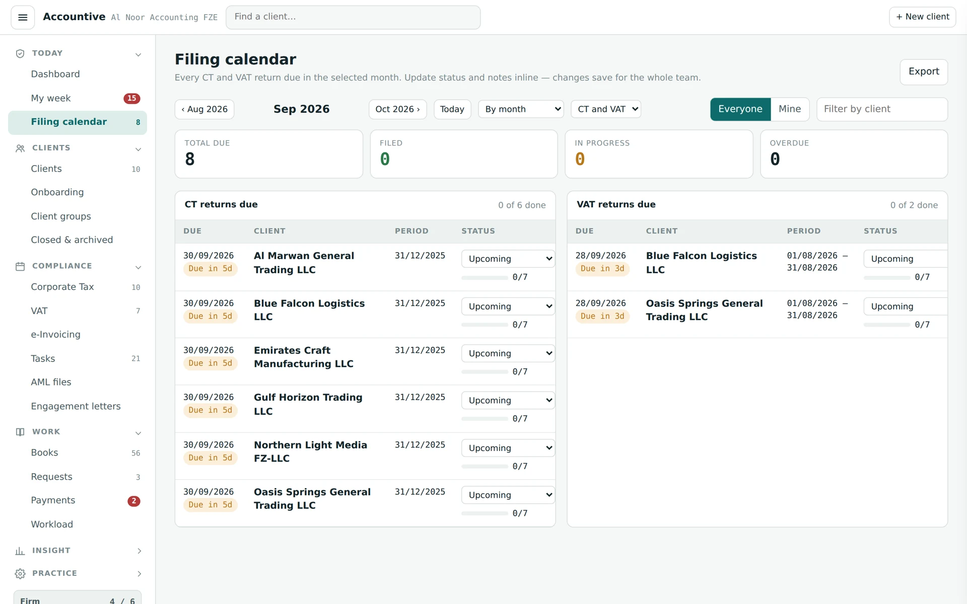Collapse the Today section chevron
This screenshot has height=604, width=967.
[139, 54]
